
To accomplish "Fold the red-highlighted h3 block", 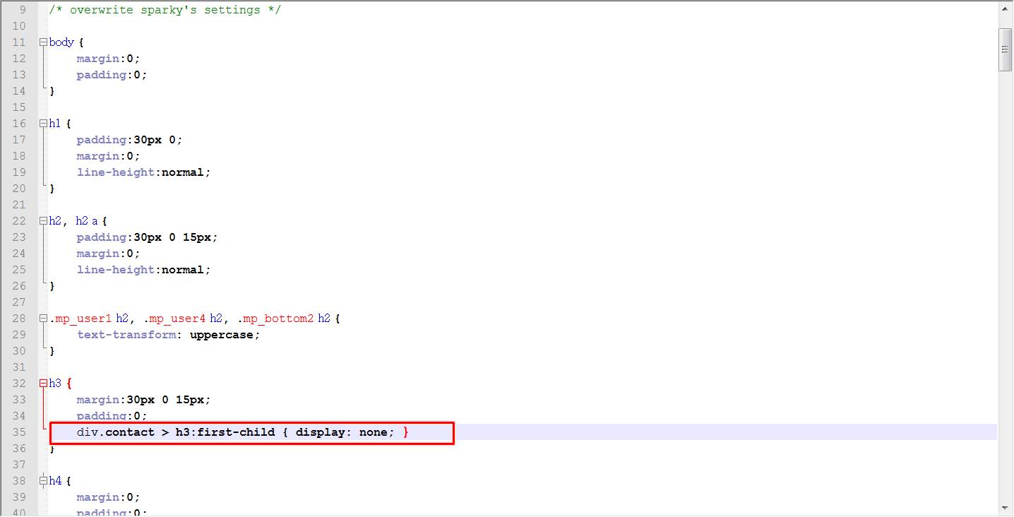I will tap(43, 384).
